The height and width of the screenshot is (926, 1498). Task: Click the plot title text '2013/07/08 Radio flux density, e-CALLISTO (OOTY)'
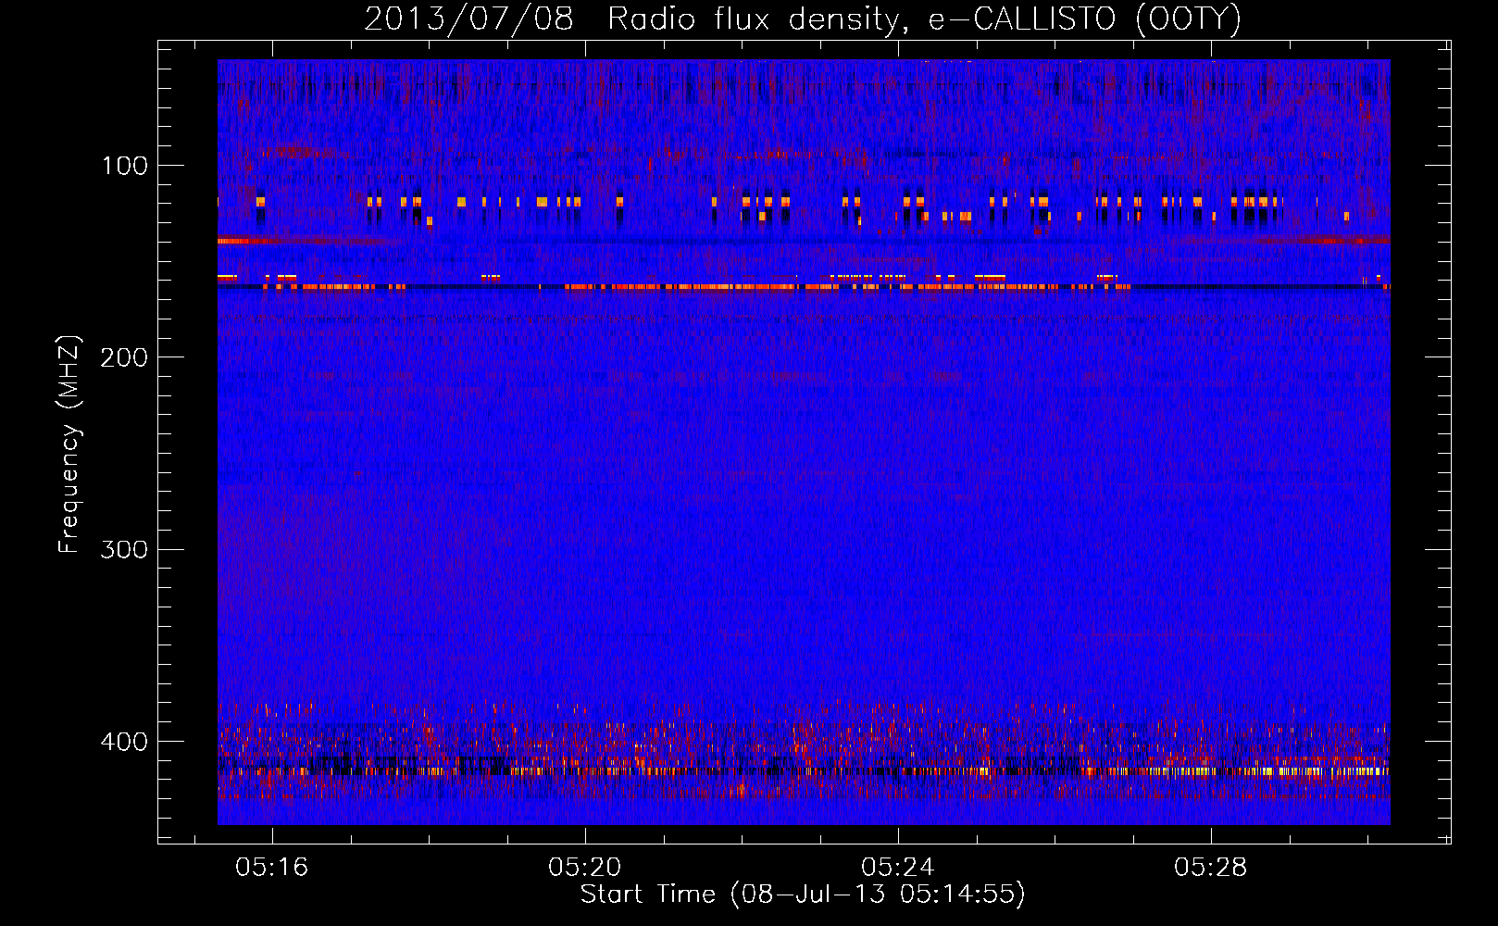pos(803,19)
